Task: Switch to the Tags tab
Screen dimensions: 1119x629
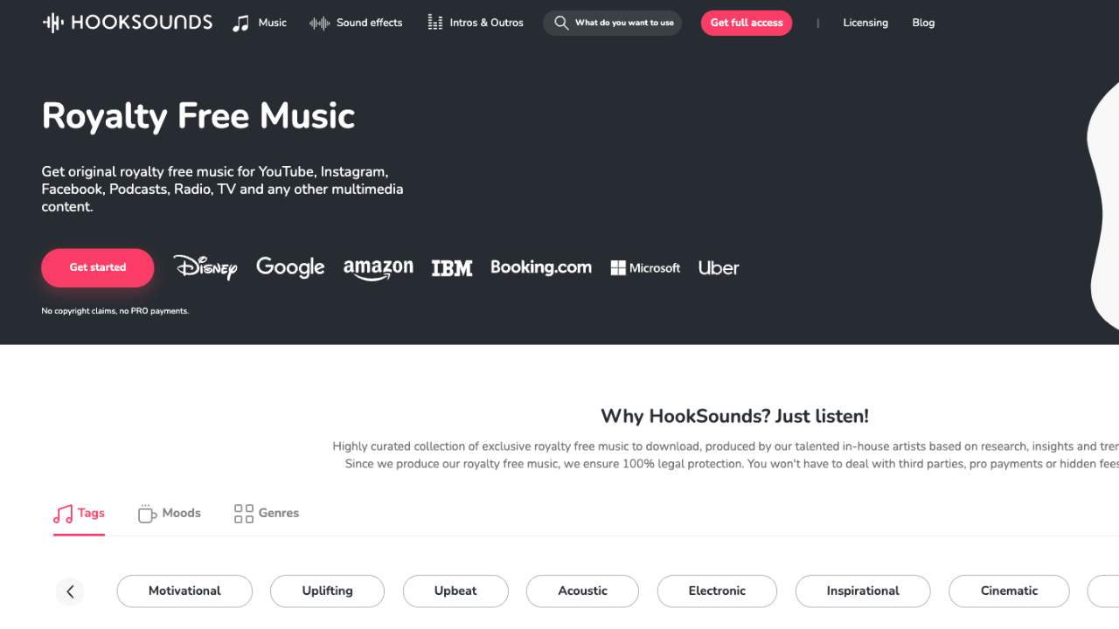Action: pyautogui.click(x=79, y=514)
